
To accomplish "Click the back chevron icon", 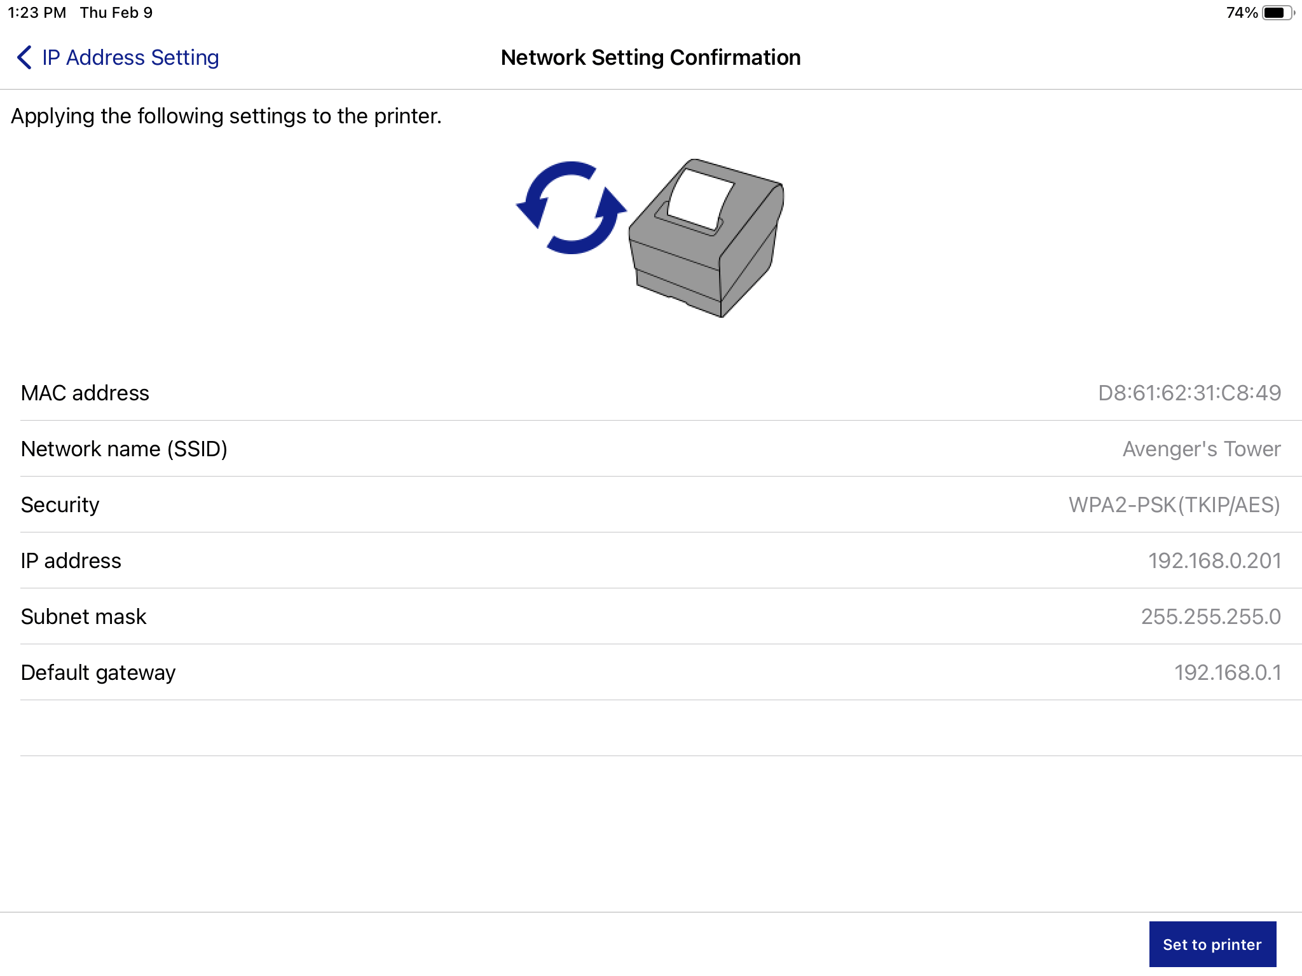I will click(23, 57).
